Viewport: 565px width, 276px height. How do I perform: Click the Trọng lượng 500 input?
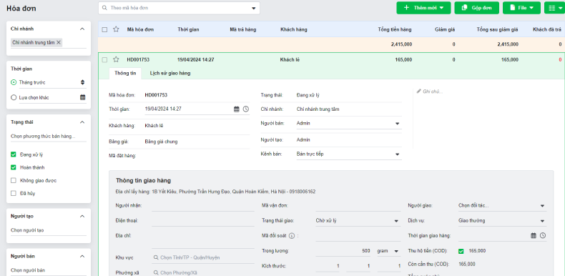343,251
